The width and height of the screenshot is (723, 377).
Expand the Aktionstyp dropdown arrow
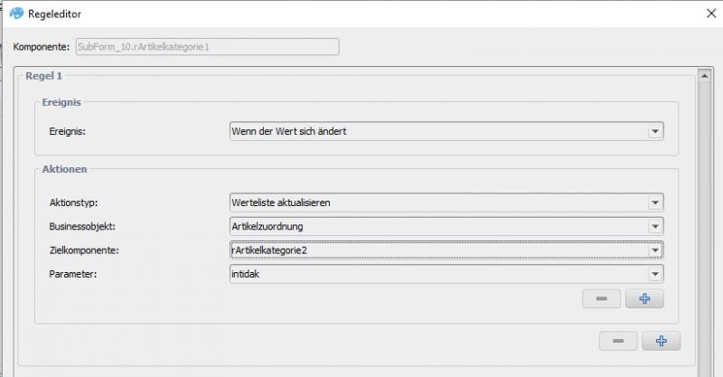[654, 203]
